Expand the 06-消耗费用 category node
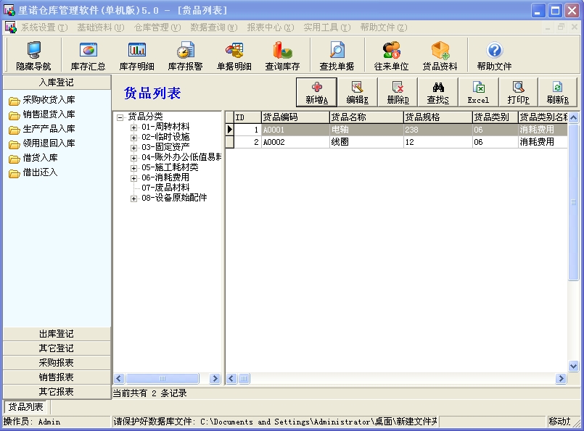Viewport: 584px width, 431px height. pyautogui.click(x=134, y=177)
